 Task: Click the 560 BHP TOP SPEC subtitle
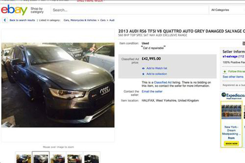pos(153,35)
